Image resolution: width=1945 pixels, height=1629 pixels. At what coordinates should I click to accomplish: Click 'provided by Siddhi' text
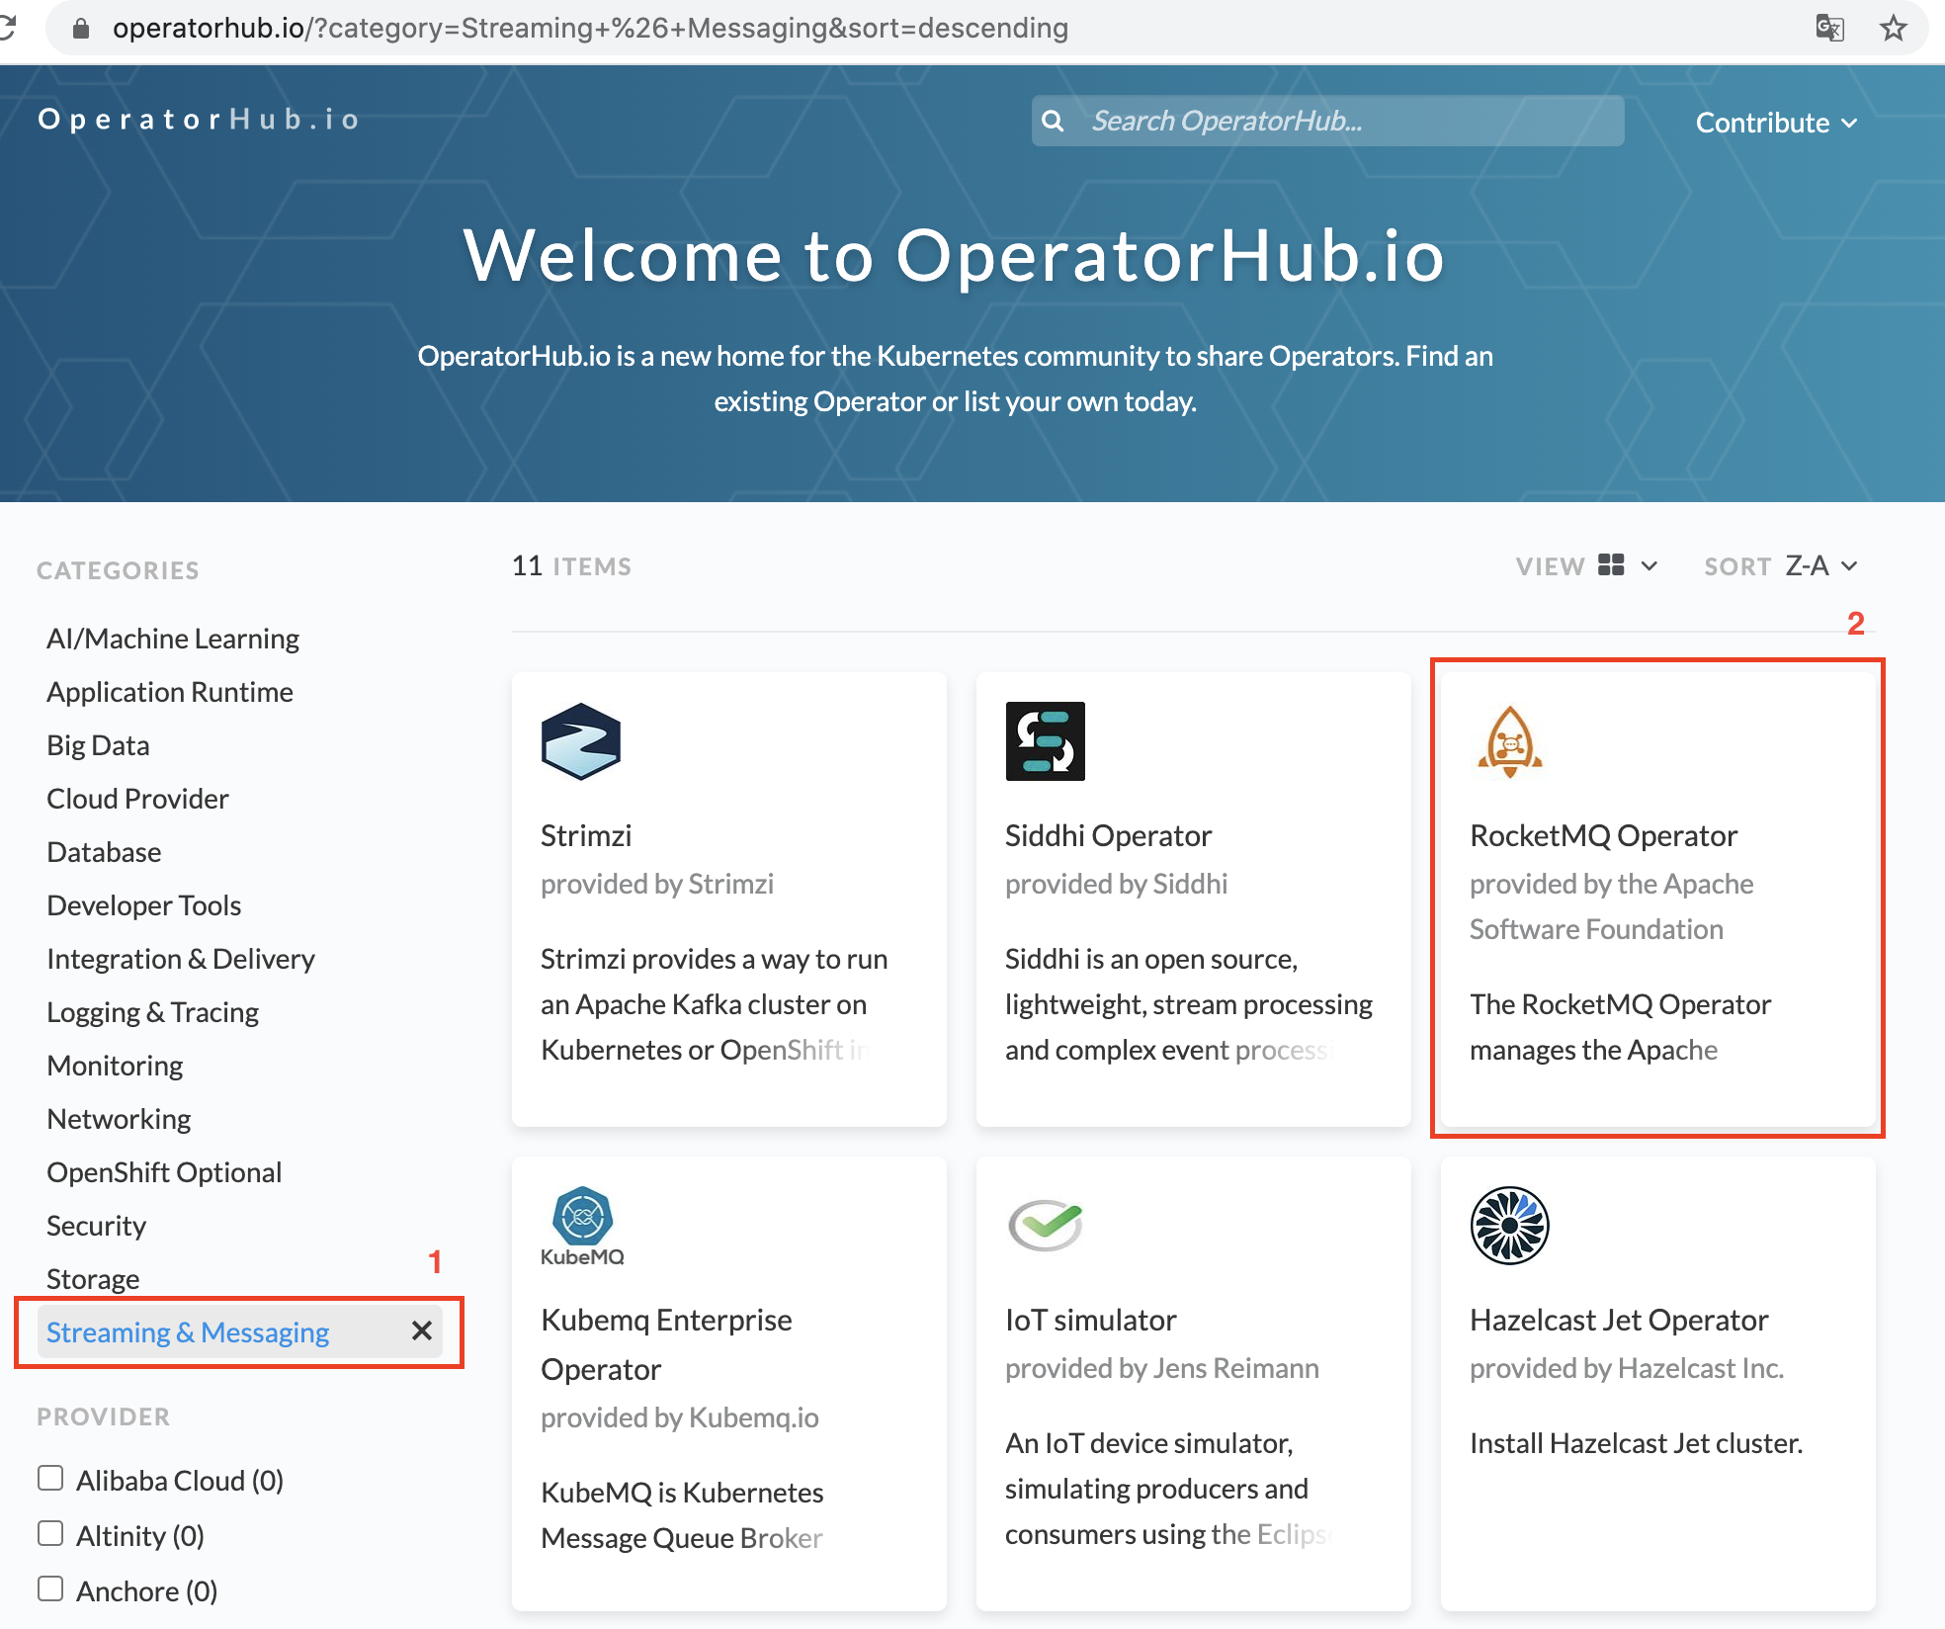pos(1117,884)
